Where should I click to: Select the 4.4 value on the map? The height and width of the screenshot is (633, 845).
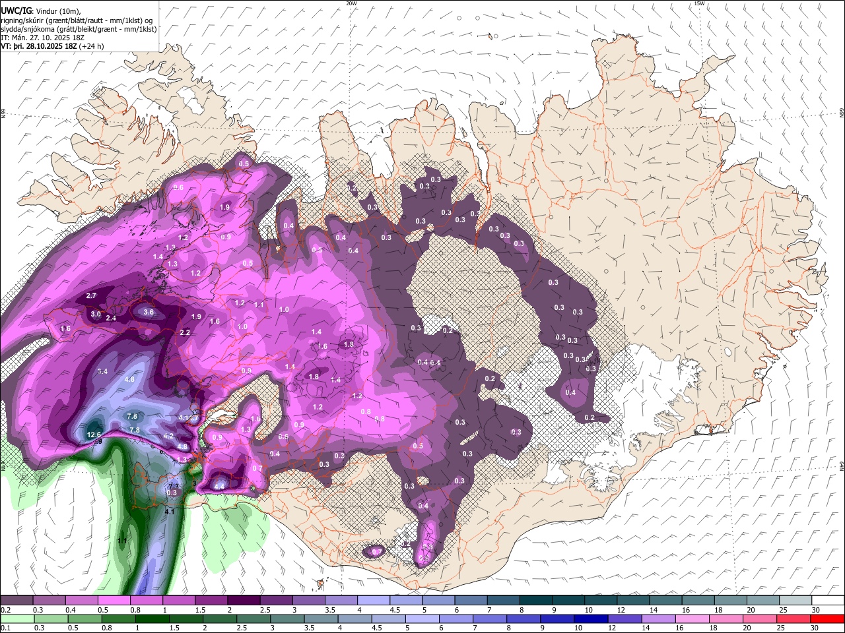click(x=220, y=487)
